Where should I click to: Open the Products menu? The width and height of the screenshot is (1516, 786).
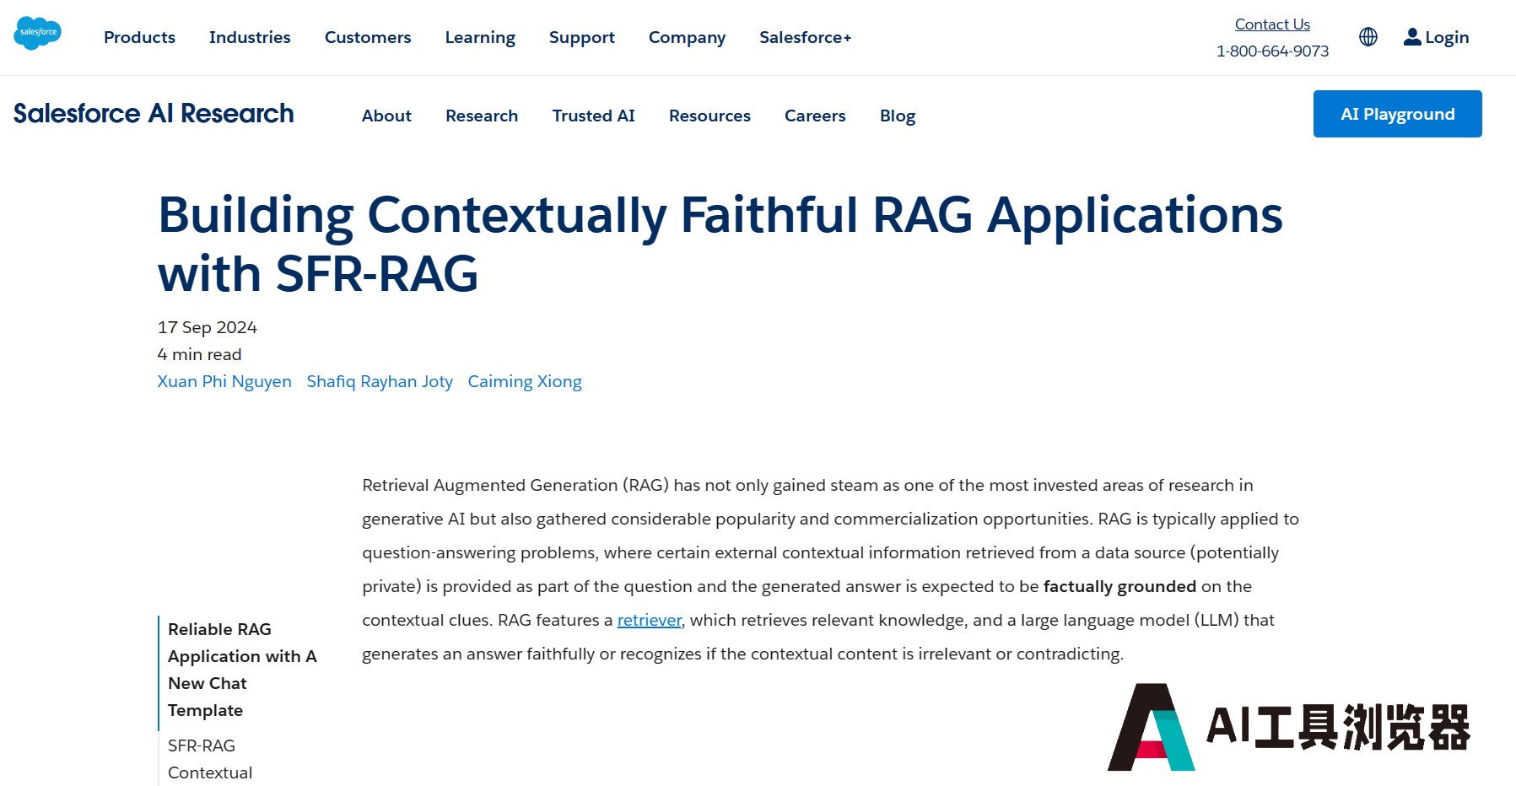tap(139, 37)
